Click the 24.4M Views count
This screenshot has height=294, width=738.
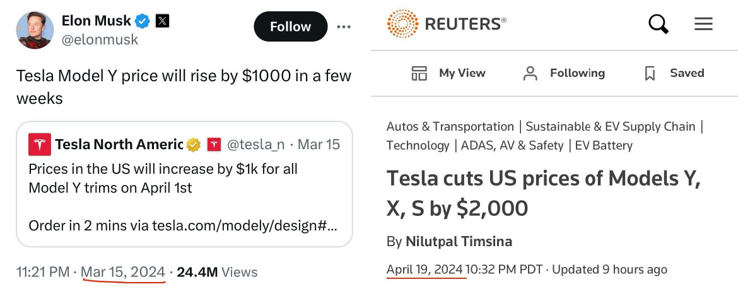(x=217, y=272)
